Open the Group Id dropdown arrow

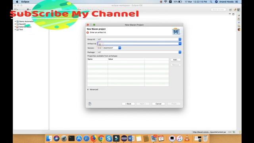point(180,39)
